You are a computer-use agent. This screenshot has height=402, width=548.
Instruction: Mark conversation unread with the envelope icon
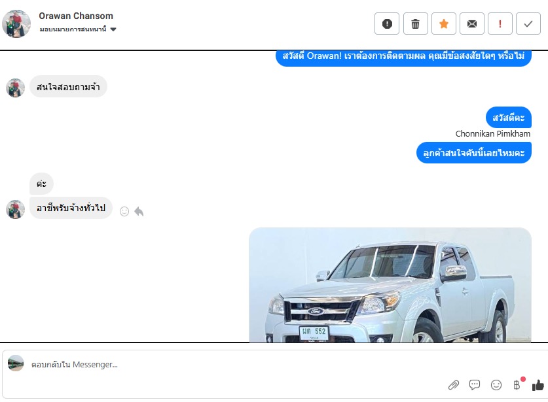[472, 24]
